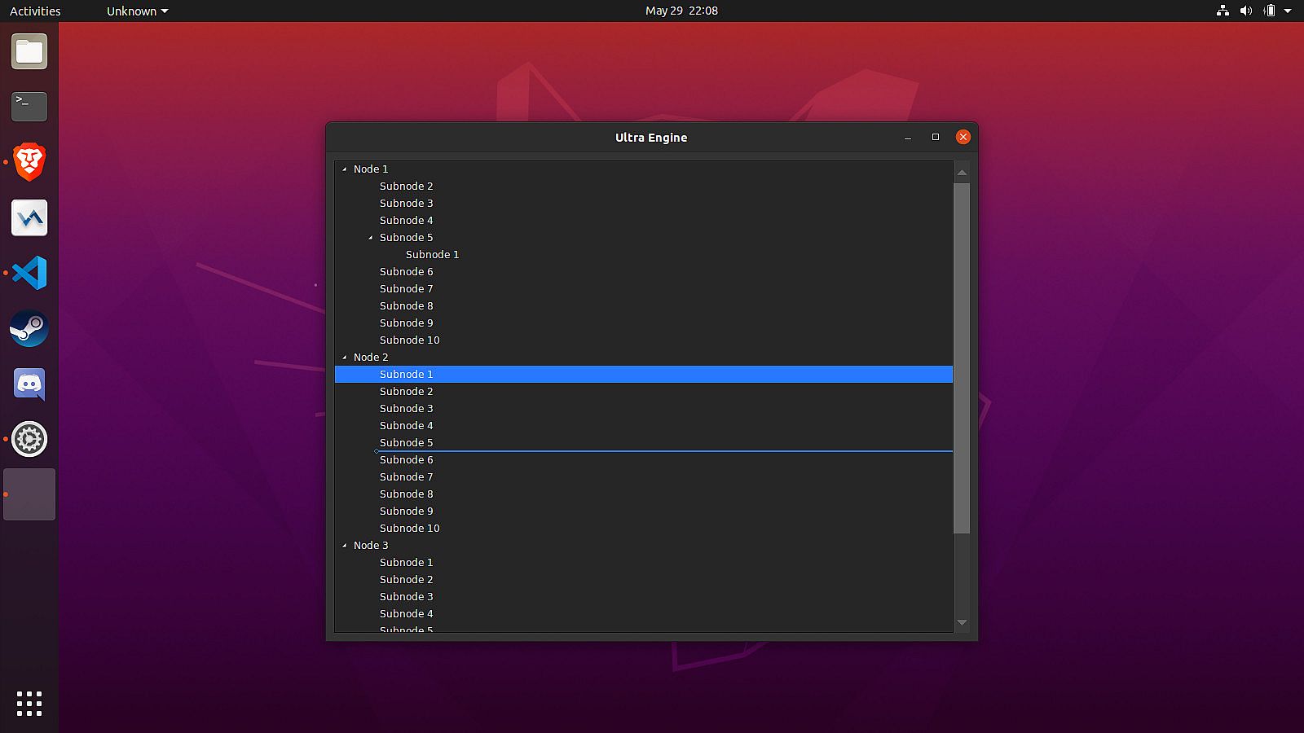
Task: Open the Activities overview
Action: click(x=35, y=11)
